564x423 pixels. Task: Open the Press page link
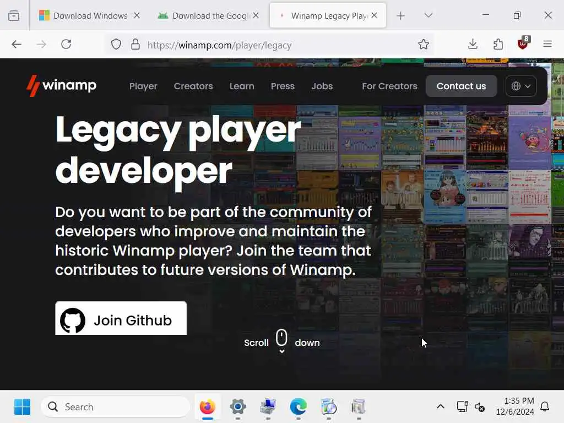[283, 86]
